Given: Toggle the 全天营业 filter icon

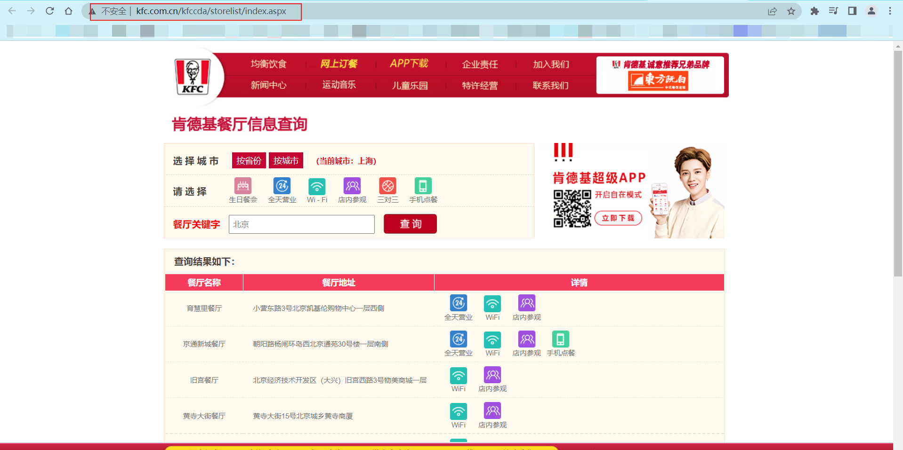Looking at the screenshot, I should point(282,186).
